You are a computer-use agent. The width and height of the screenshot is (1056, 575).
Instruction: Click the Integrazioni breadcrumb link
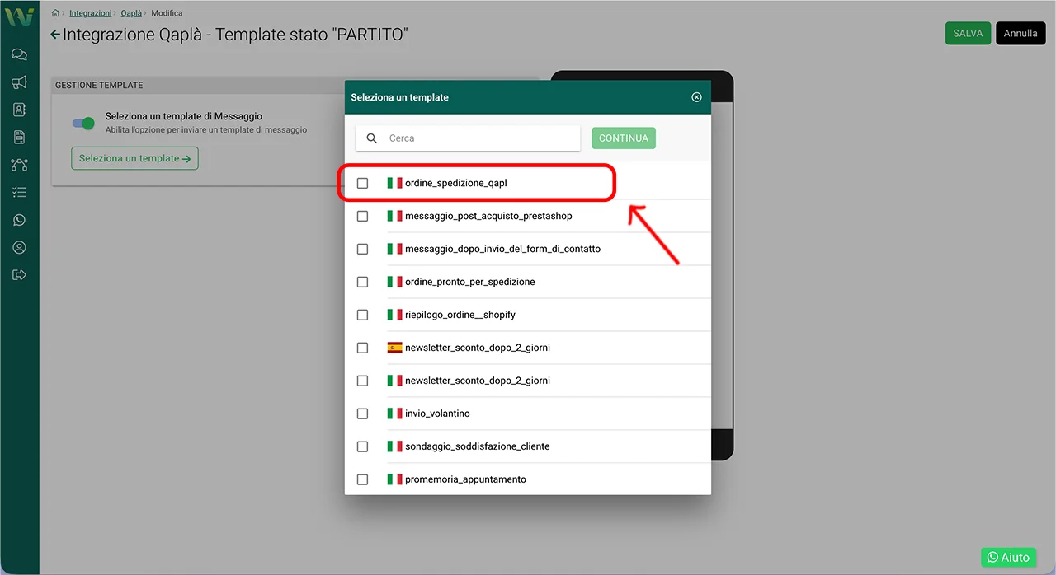tap(90, 13)
